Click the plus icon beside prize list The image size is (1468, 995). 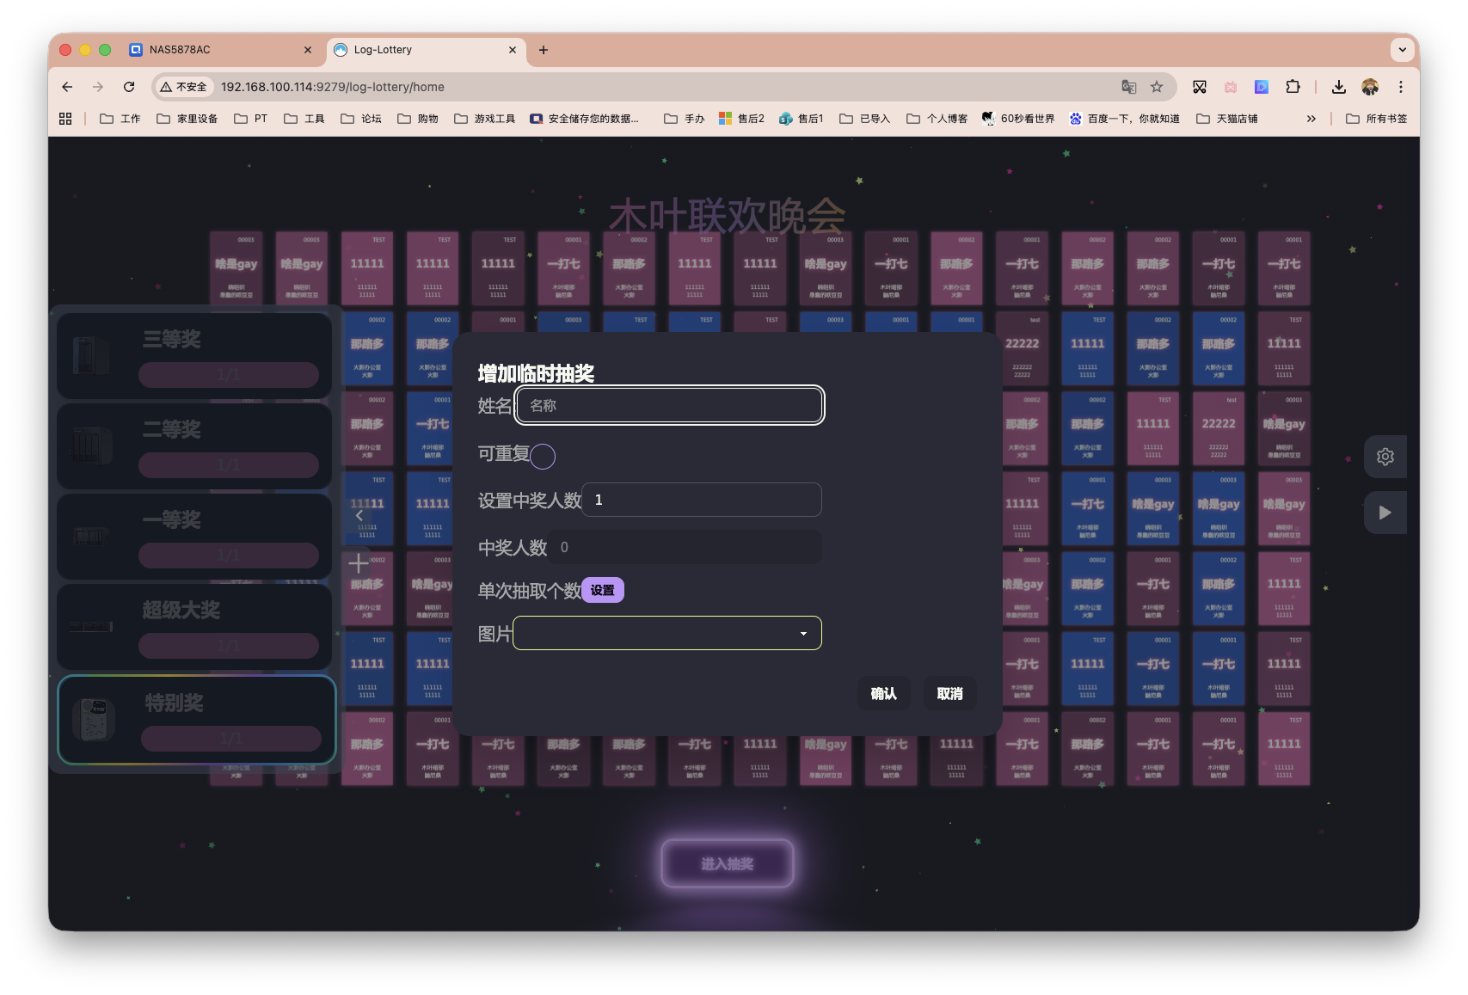click(359, 564)
